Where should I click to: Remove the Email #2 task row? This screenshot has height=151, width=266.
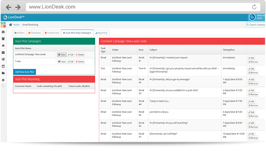coord(253,83)
